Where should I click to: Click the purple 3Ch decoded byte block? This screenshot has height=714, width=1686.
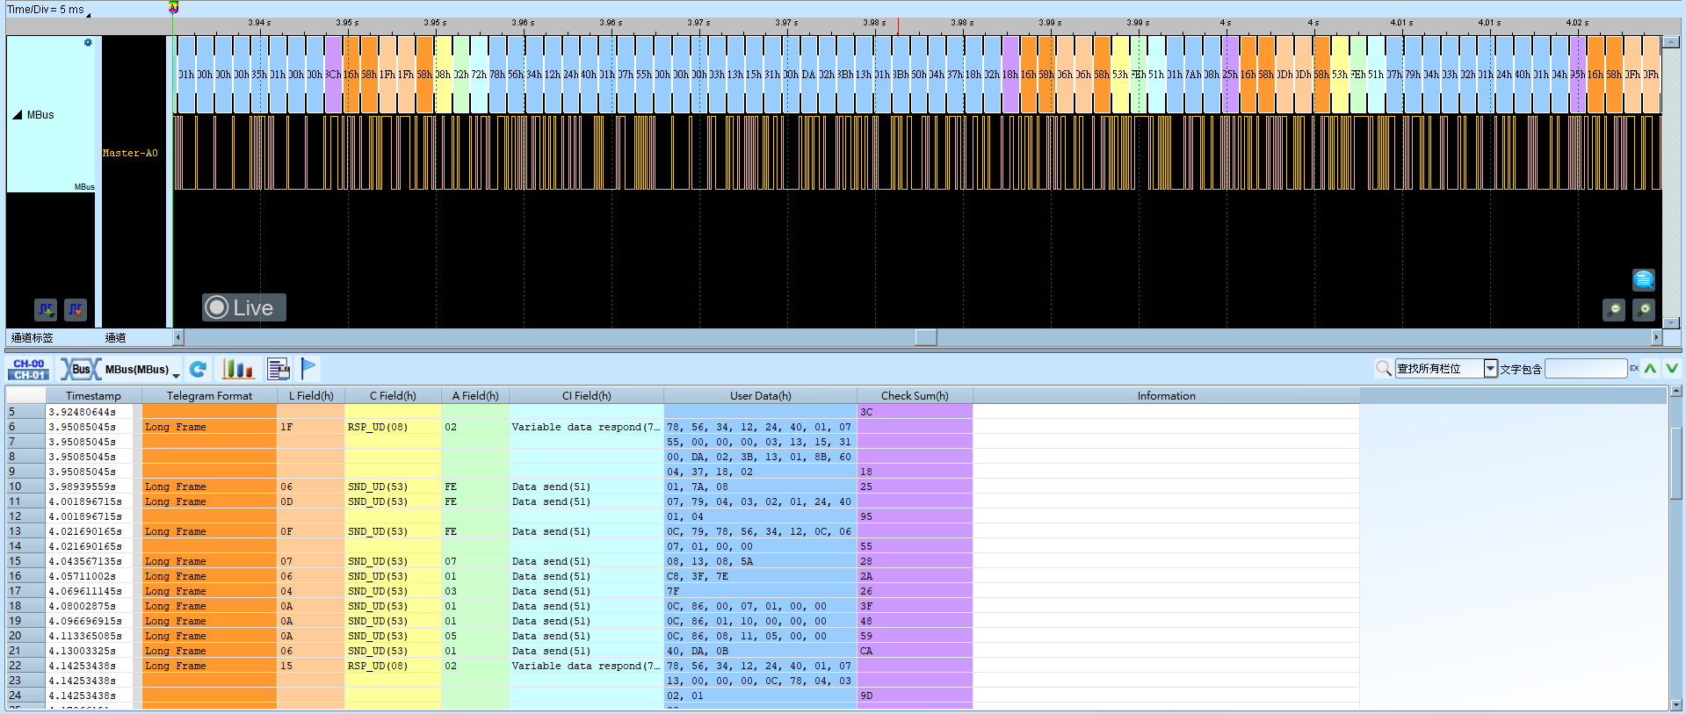[333, 75]
